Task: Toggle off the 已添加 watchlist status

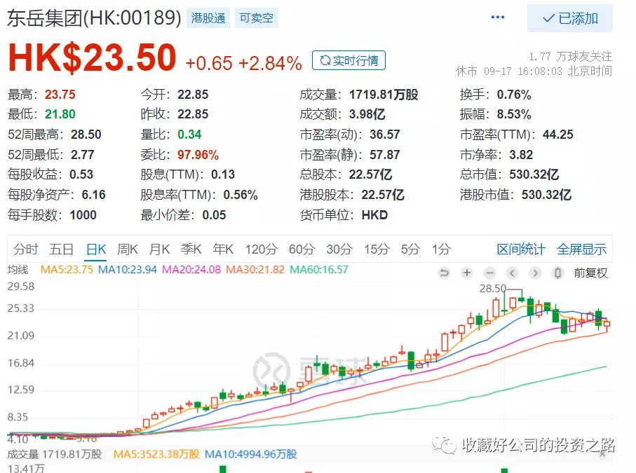Action: [569, 19]
